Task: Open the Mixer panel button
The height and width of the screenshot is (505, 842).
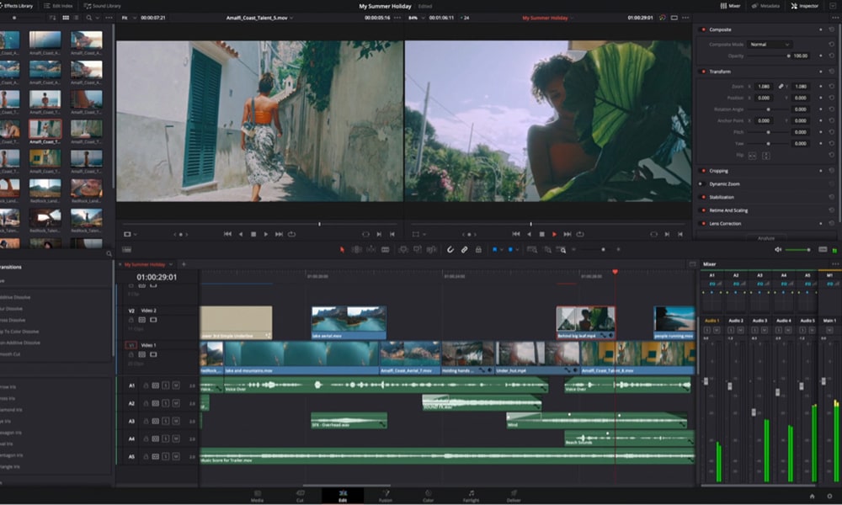Action: tap(730, 6)
